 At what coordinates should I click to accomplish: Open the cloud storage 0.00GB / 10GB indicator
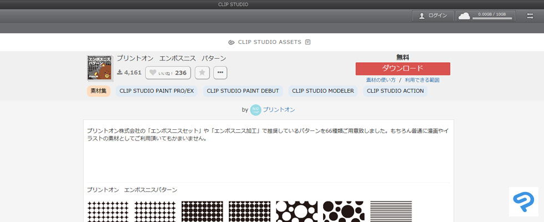click(485, 16)
